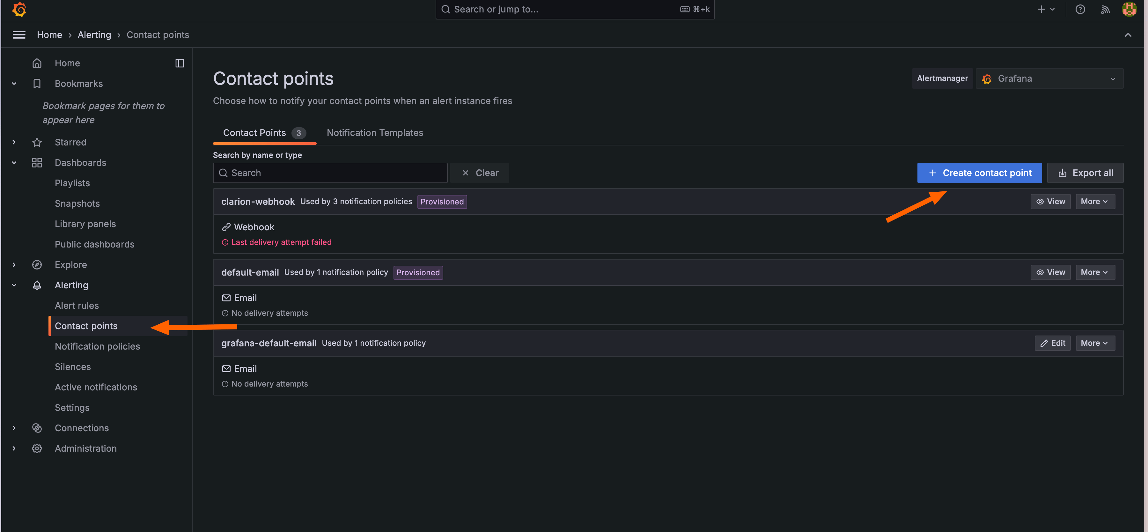Screen dimensions: 1148x532
Task: Click the failed delivery warning icon
Action: [x=225, y=242]
